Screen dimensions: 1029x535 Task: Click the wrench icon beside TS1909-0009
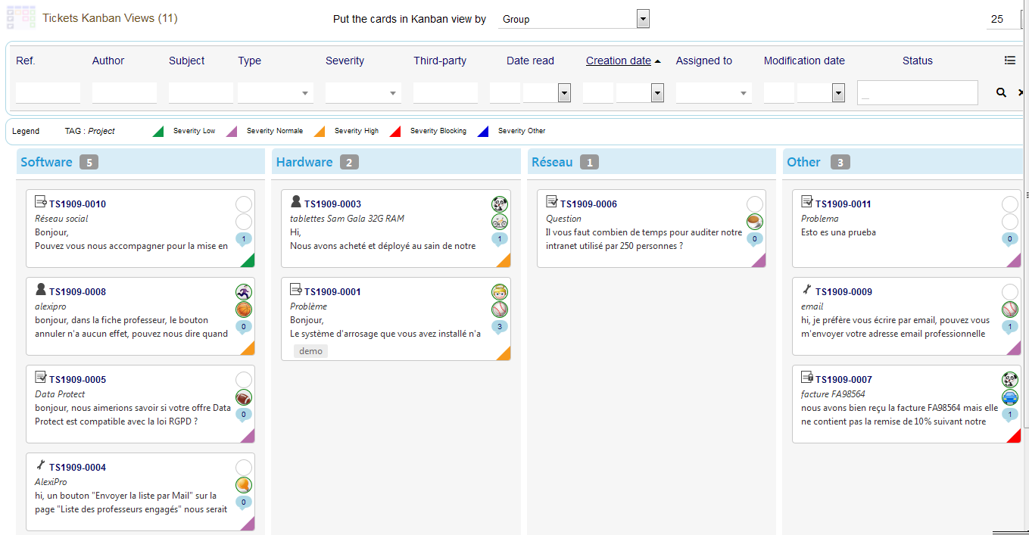click(807, 289)
